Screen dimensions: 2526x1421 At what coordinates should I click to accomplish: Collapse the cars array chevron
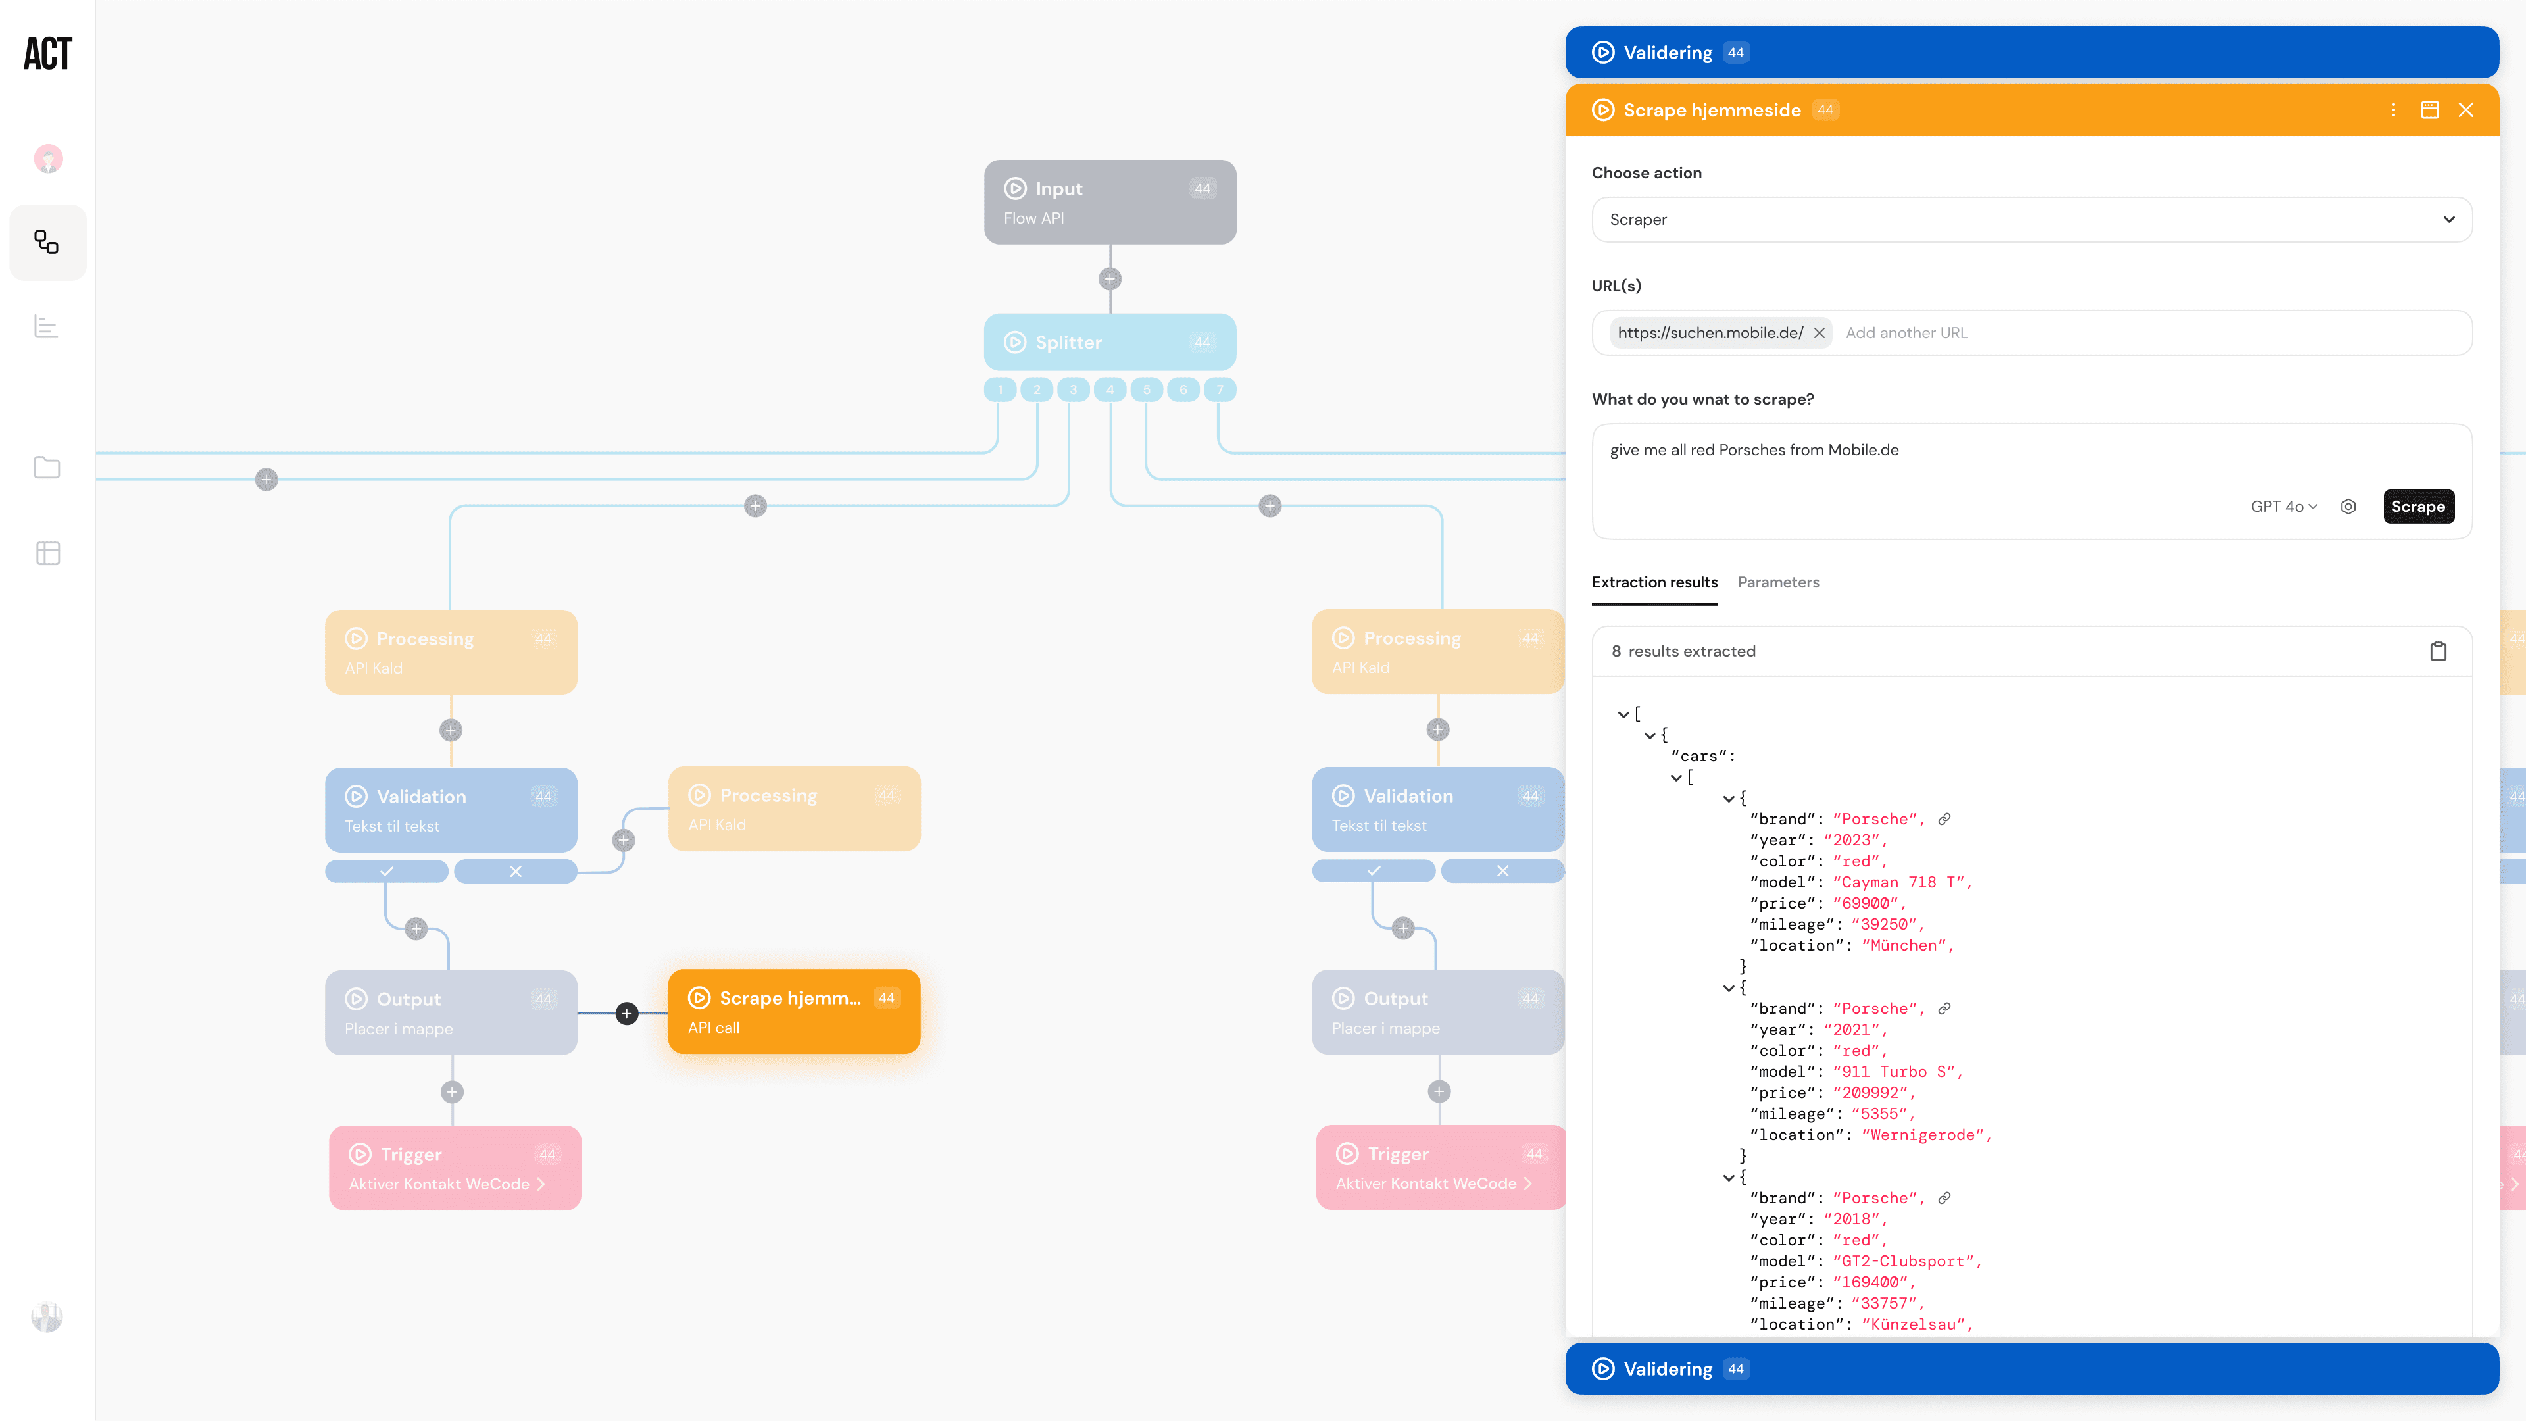coord(1676,778)
